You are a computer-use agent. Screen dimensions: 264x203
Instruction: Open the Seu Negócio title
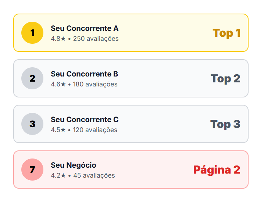coord(74,165)
